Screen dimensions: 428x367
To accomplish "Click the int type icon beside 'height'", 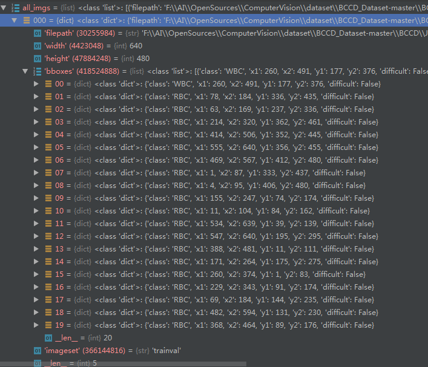I will click(x=38, y=59).
